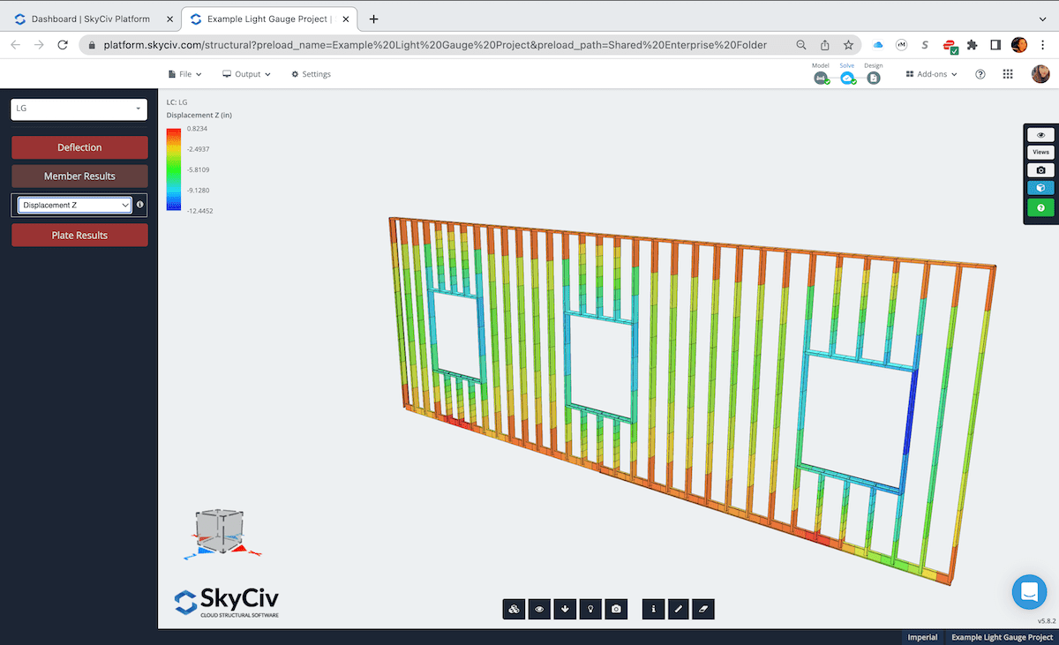Expand the LG load case dropdown
This screenshot has height=645, width=1059.
click(79, 109)
